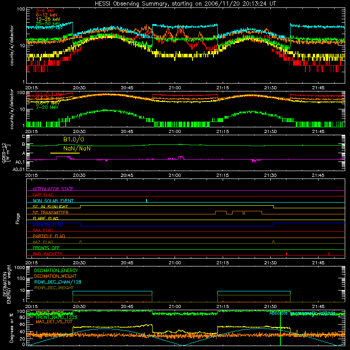Click the A0.01 tick label on GOES axis
This screenshot has width=350, height=350.
tap(18, 169)
